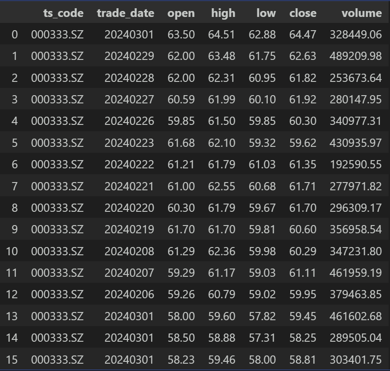The height and width of the screenshot is (371, 390).
Task: Click the low column header
Action: tap(266, 13)
